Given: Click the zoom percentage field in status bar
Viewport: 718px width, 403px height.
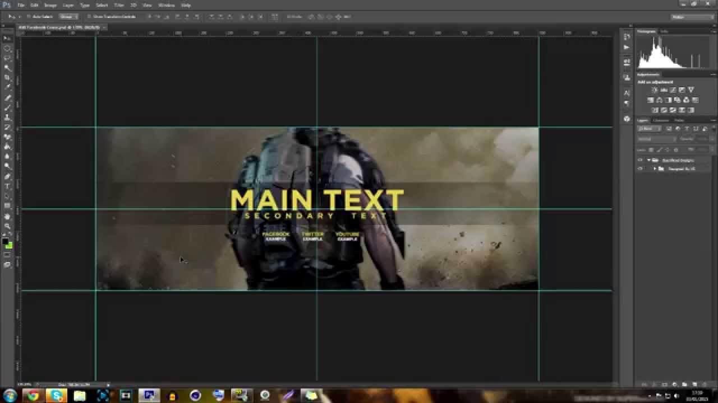Looking at the screenshot, I should coord(24,385).
